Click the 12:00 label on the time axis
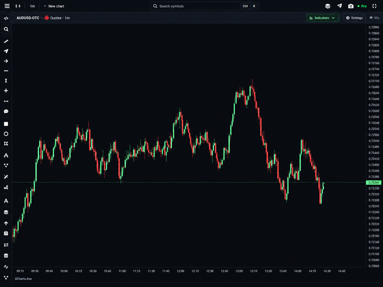Image resolution: width=383 pixels, height=287 pixels. [180, 271]
